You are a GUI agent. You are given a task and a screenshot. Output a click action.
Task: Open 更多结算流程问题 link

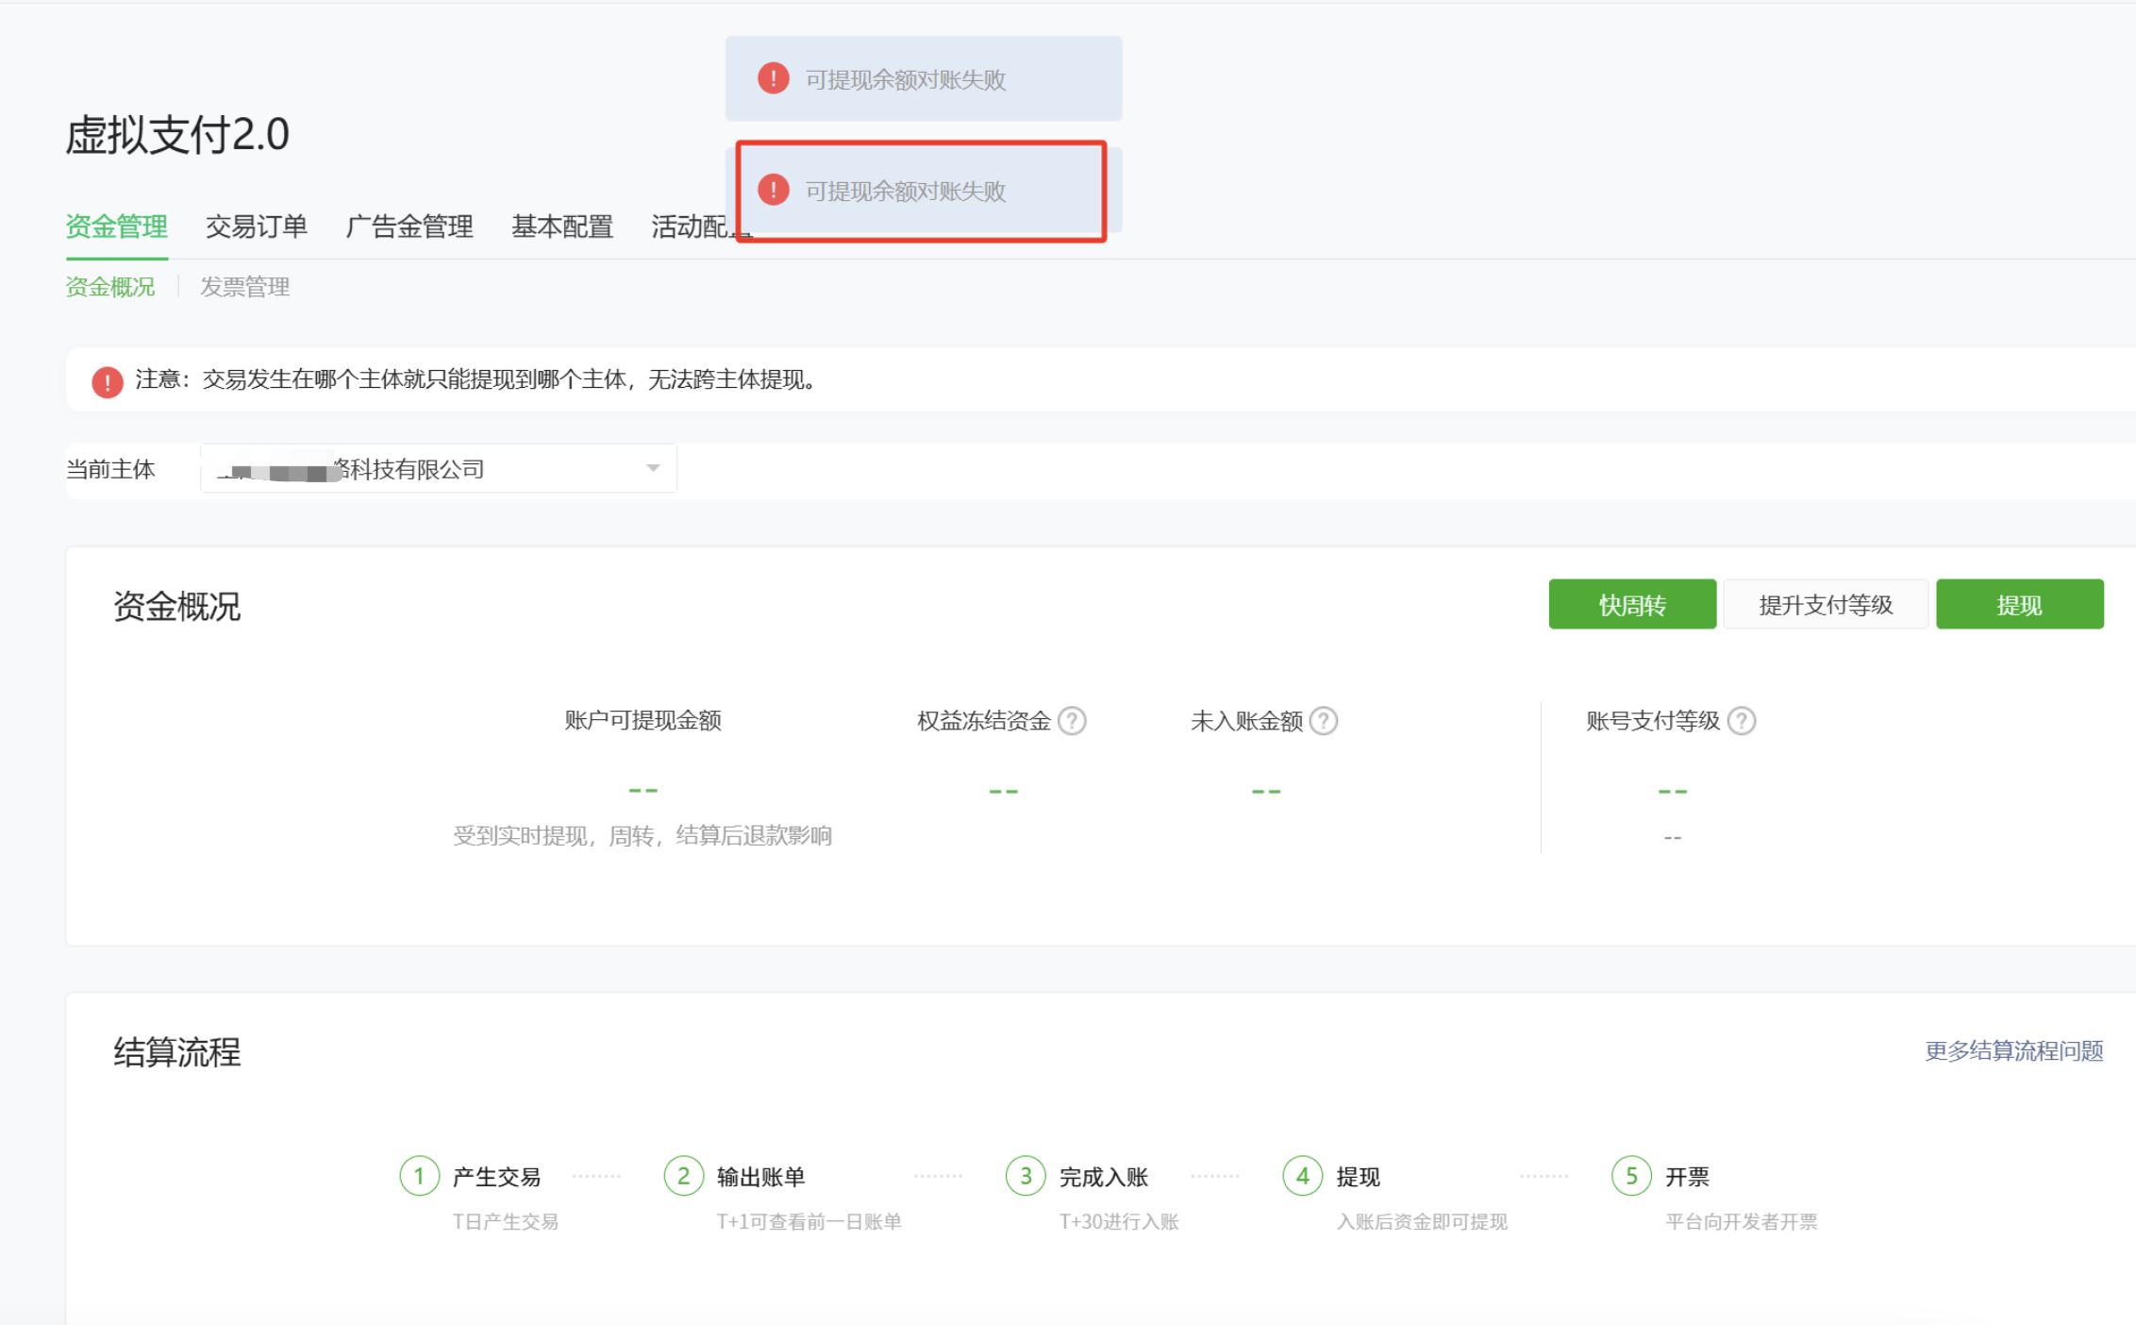click(x=2013, y=1050)
